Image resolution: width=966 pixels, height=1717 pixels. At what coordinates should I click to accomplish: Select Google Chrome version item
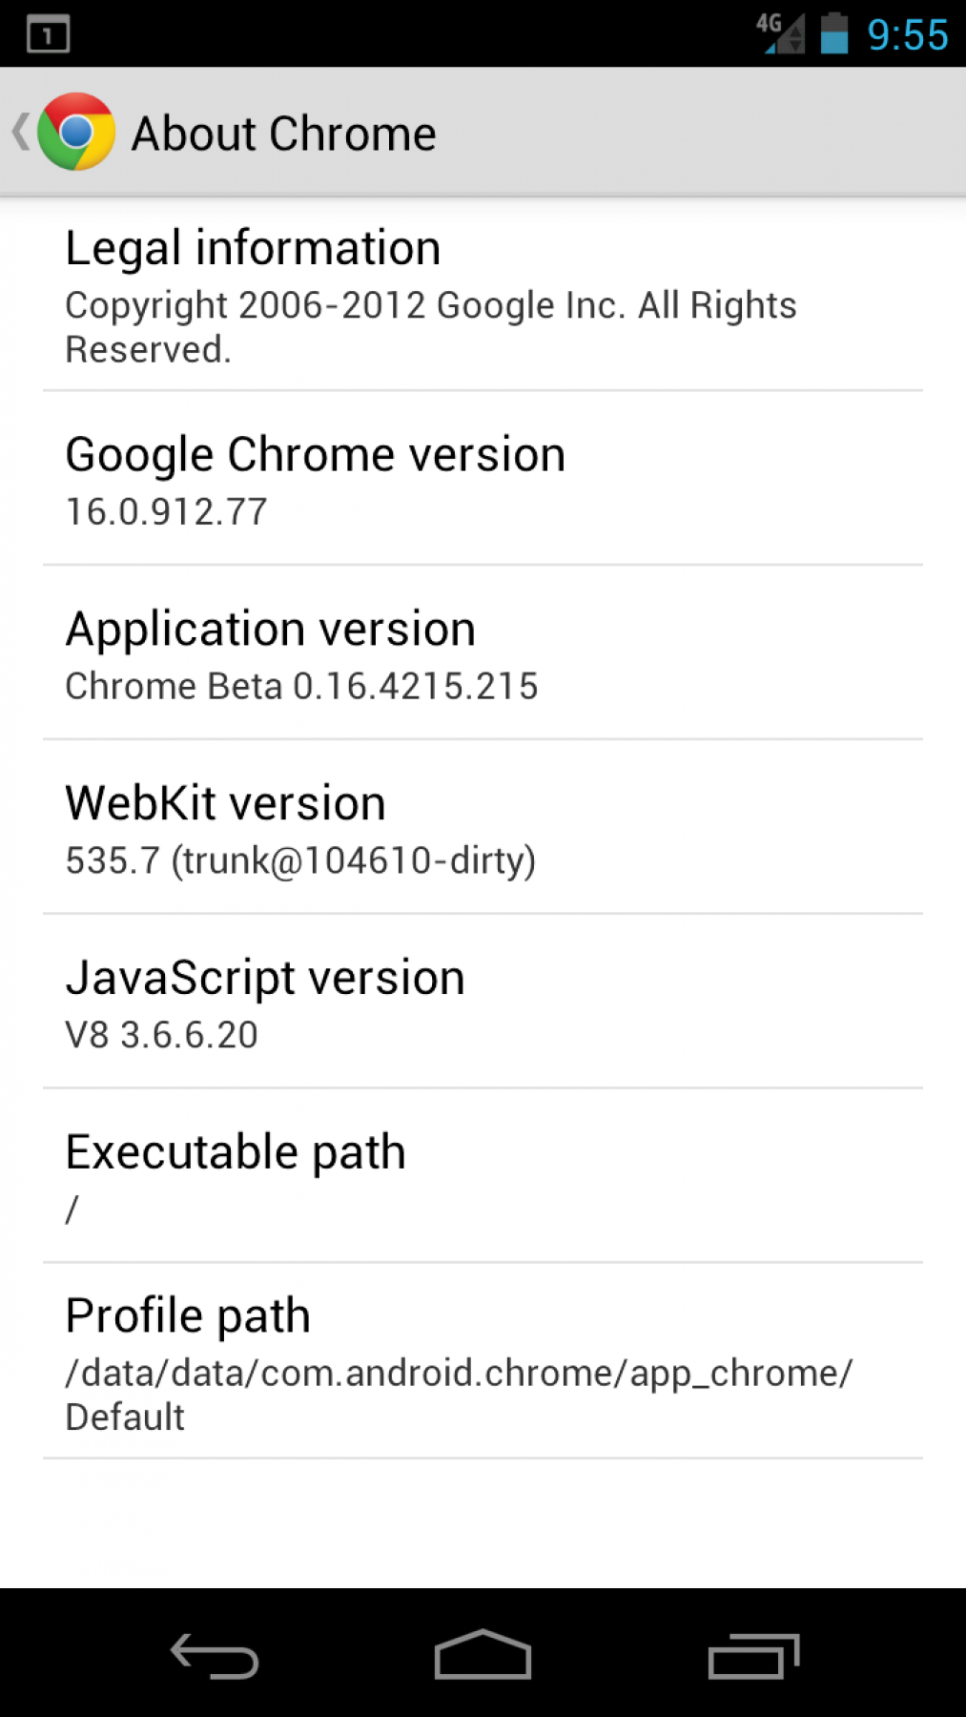pos(315,455)
